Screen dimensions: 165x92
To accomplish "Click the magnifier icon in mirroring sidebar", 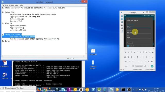I will (122, 22).
